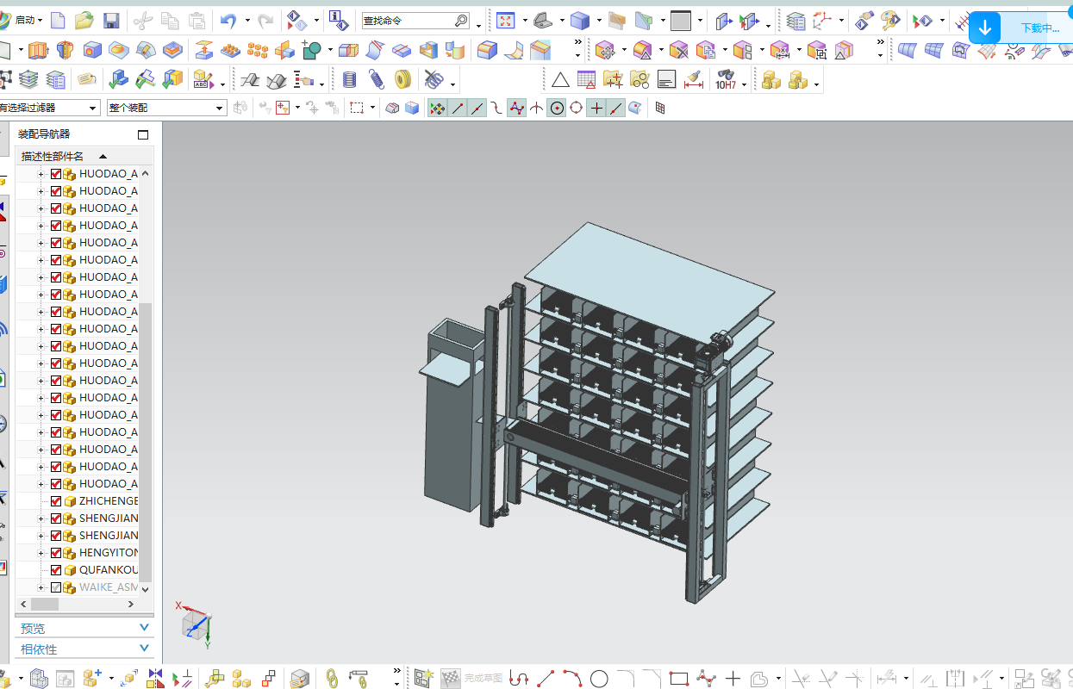
Task: Select the WAIKE_ASM tree item
Action: [x=109, y=587]
